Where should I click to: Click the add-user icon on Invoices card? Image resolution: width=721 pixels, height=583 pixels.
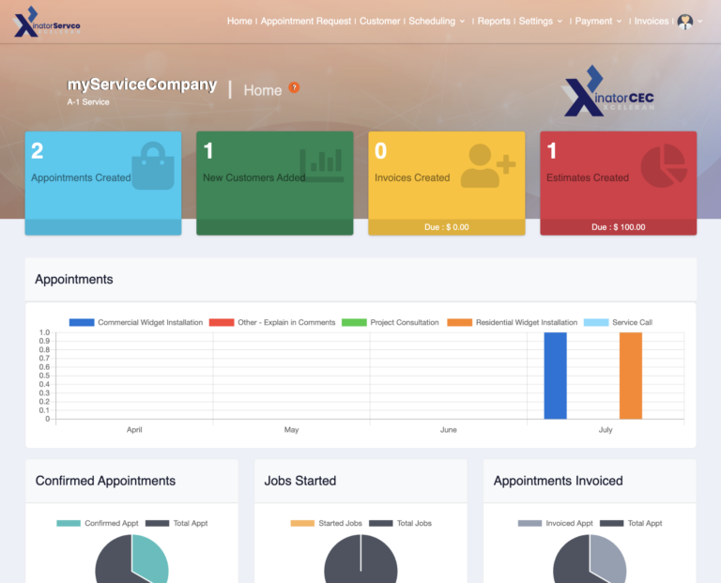[x=488, y=165]
